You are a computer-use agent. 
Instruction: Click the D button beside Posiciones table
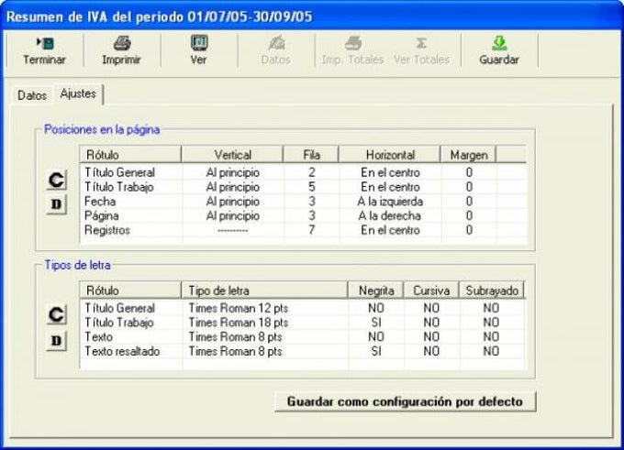point(56,204)
